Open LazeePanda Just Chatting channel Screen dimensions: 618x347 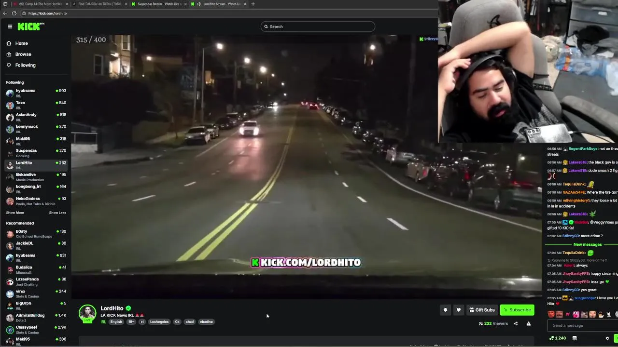click(36, 281)
